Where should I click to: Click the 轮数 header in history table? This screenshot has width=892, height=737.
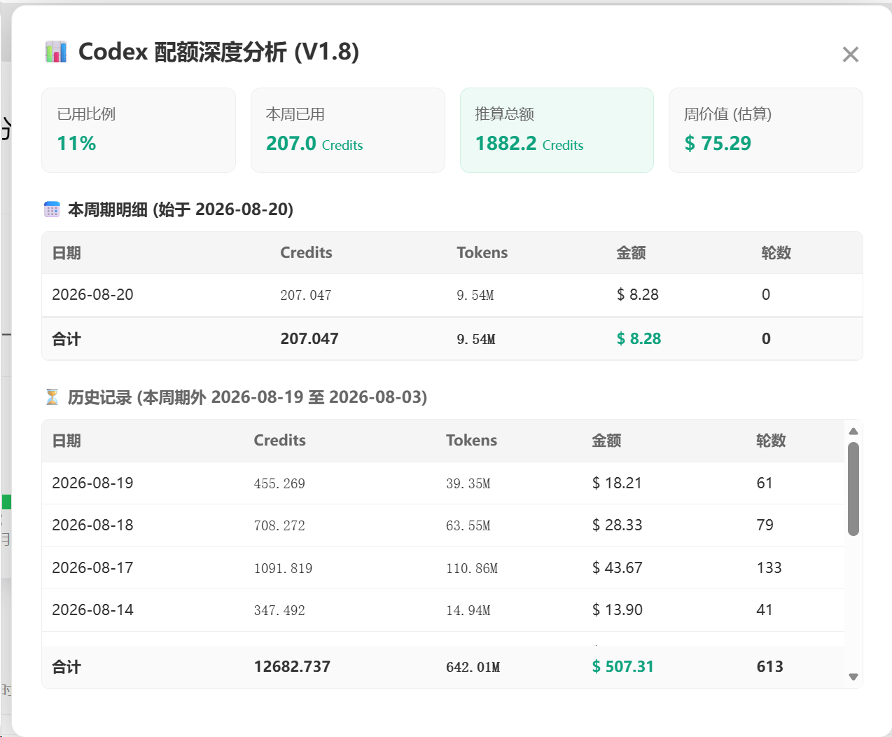(771, 441)
